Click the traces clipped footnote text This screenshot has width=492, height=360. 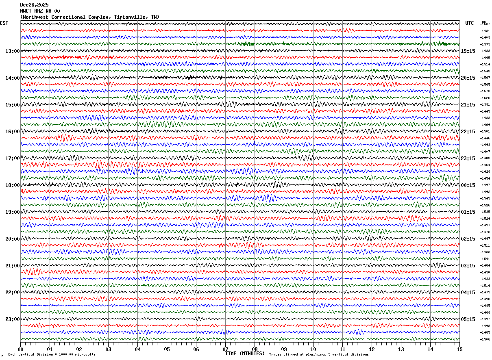[x=319, y=354]
